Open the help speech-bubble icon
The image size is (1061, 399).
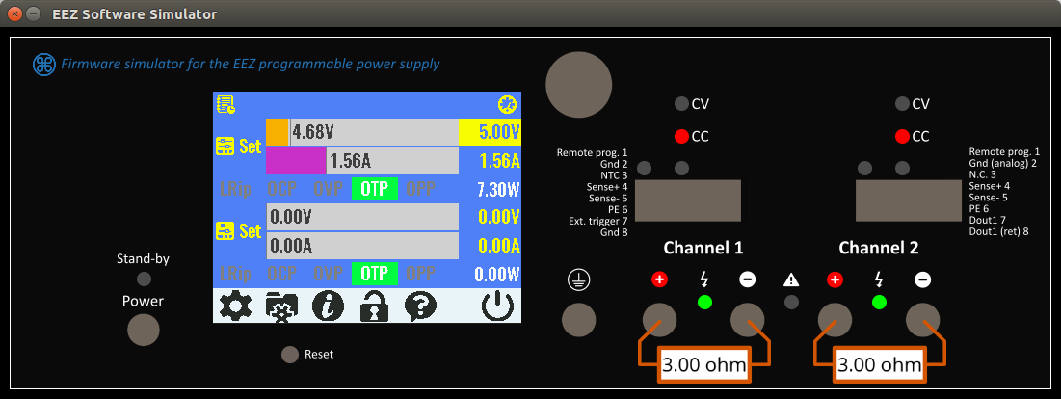420,306
